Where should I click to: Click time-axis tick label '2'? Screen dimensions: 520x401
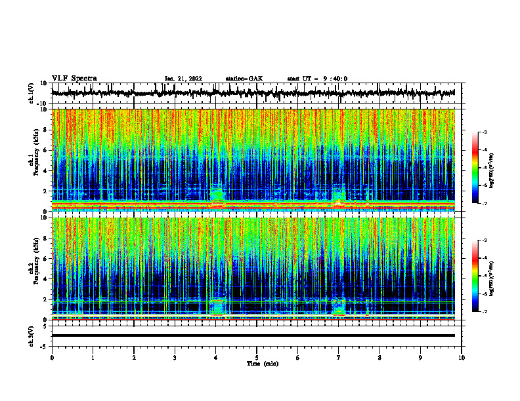pyautogui.click(x=134, y=358)
